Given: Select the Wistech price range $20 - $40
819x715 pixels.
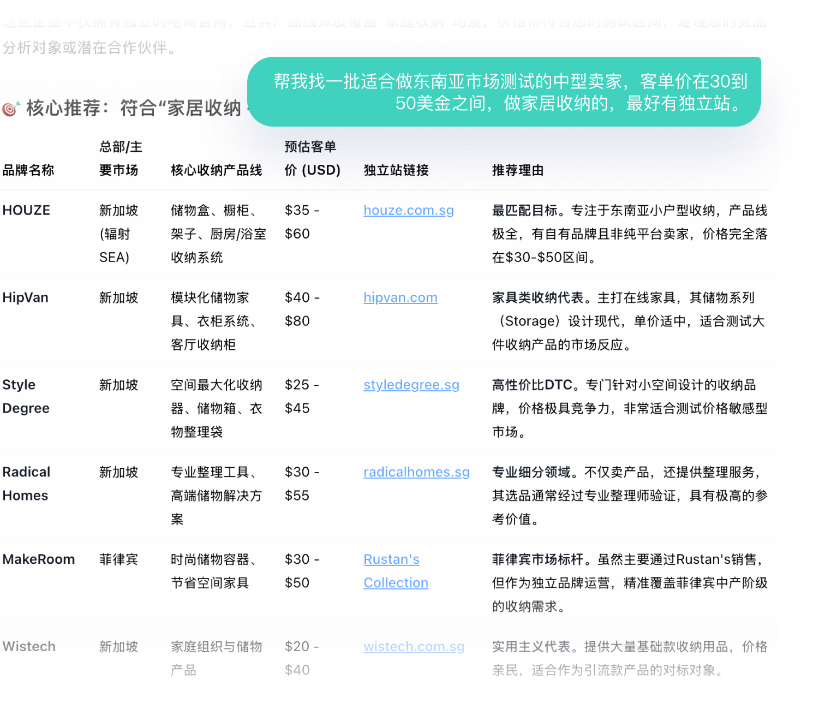Looking at the screenshot, I should (x=301, y=658).
